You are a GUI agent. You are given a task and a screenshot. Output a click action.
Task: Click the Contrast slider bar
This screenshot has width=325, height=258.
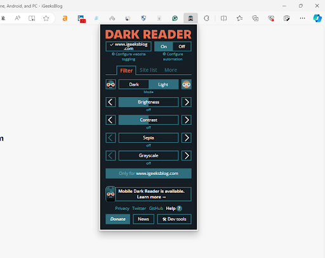point(149,120)
